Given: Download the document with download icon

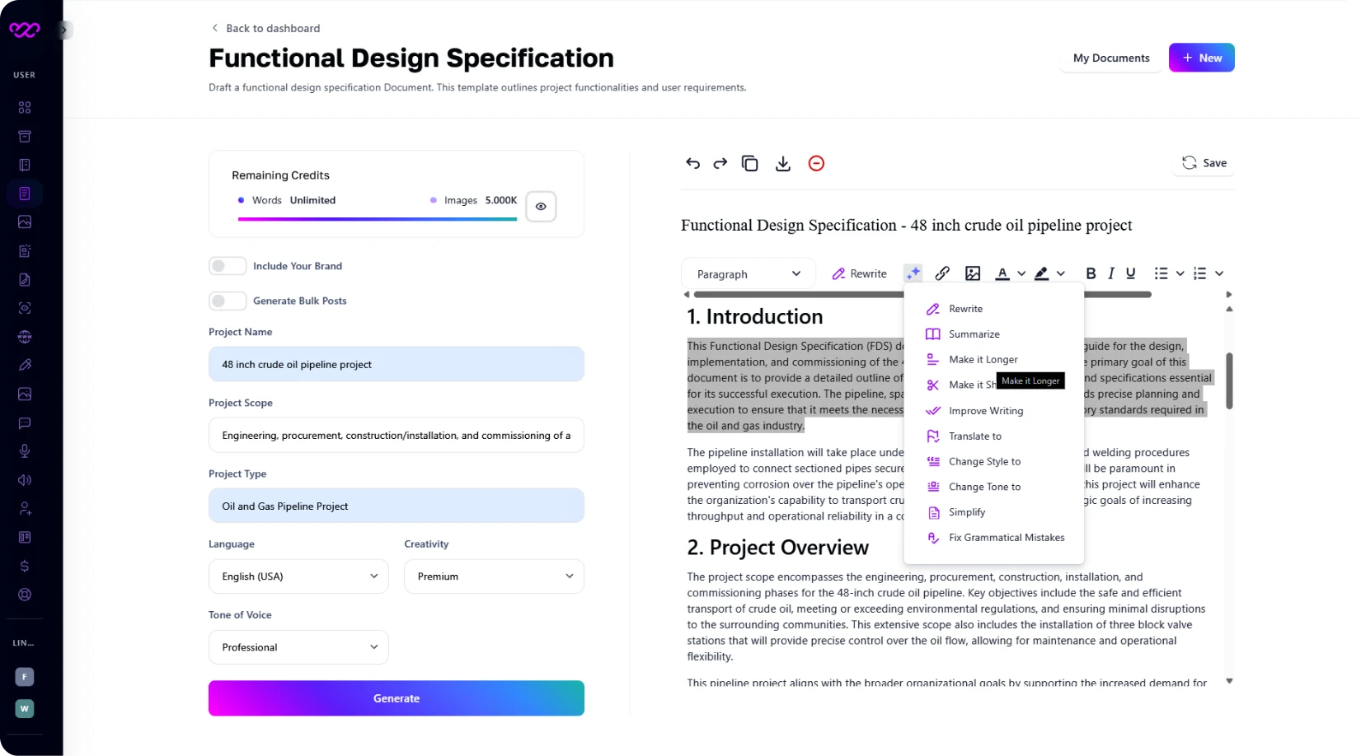Looking at the screenshot, I should click(x=783, y=163).
